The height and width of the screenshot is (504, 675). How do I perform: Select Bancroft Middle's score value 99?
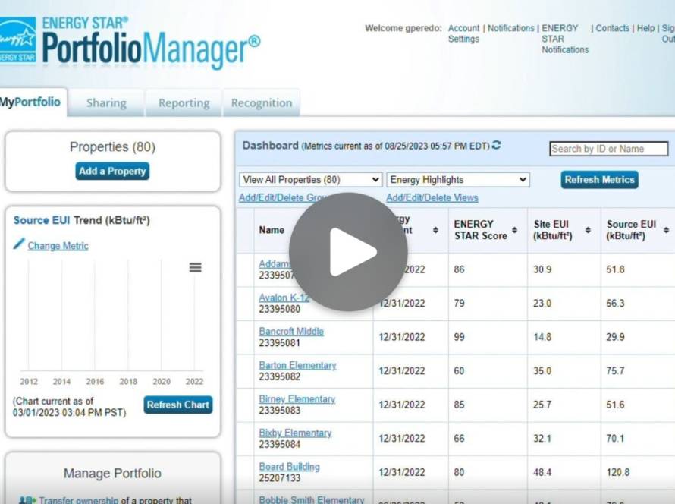[459, 337]
